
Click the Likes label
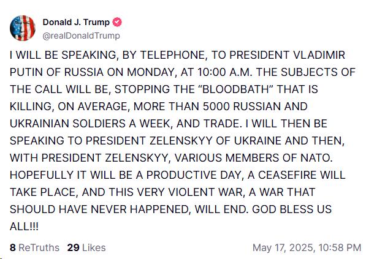pyautogui.click(x=94, y=247)
